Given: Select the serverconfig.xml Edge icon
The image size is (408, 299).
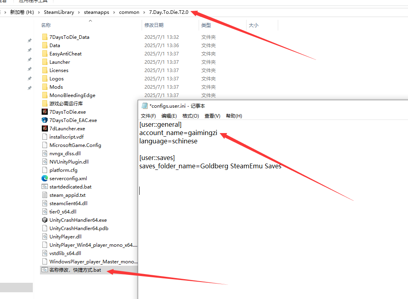Looking at the screenshot, I should (45, 179).
